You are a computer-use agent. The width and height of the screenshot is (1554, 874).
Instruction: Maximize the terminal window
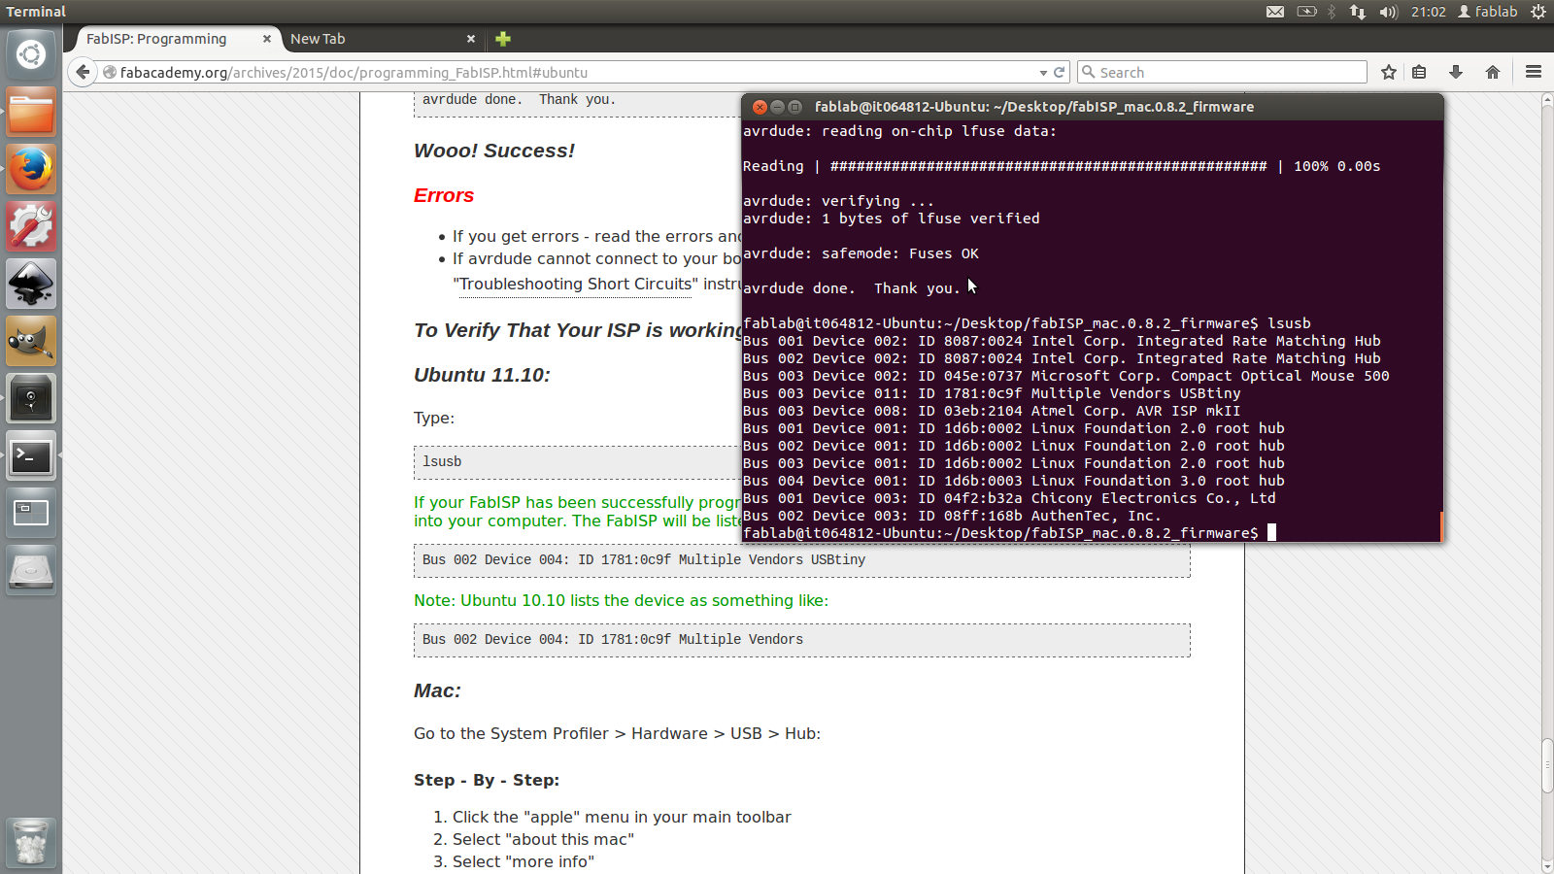pos(795,107)
